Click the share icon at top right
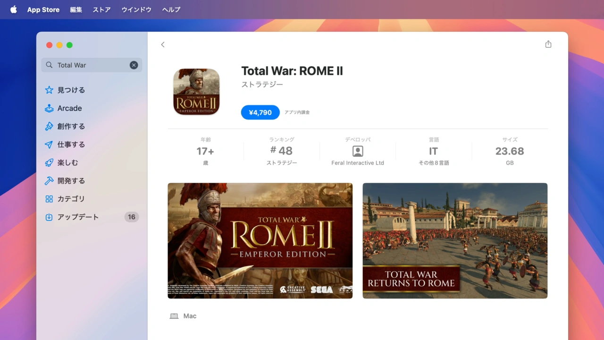Screen dimensions: 604x340 coord(548,44)
